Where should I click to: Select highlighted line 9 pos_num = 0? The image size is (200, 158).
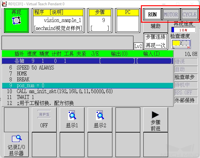[x=88, y=85]
